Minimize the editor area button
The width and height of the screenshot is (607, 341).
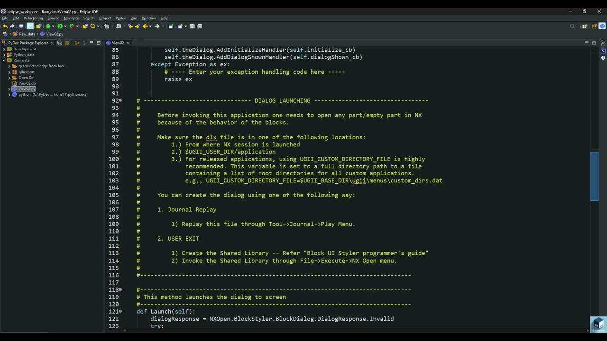click(x=587, y=42)
